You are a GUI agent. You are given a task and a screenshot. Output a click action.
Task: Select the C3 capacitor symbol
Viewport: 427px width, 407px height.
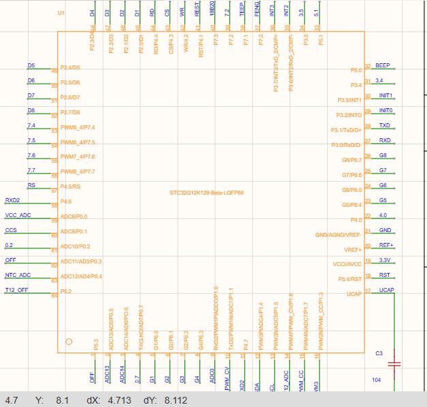pos(394,363)
